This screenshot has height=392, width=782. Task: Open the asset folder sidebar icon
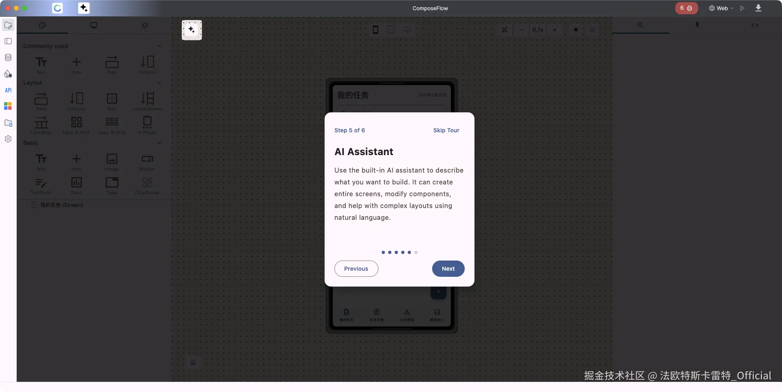click(x=8, y=123)
